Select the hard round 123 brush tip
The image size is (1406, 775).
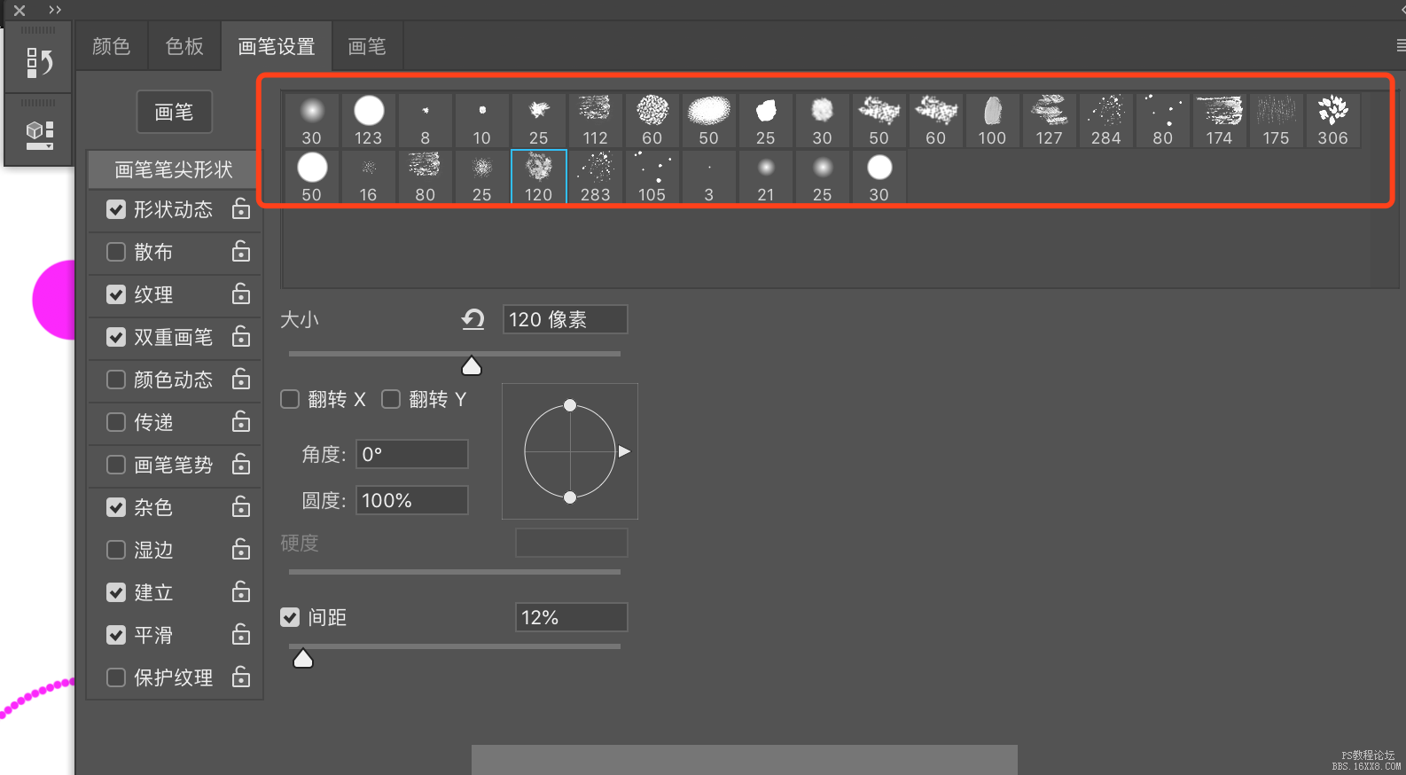point(369,121)
